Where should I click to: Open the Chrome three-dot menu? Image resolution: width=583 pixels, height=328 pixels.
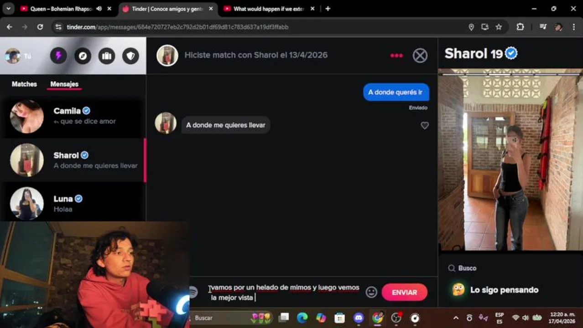[573, 27]
